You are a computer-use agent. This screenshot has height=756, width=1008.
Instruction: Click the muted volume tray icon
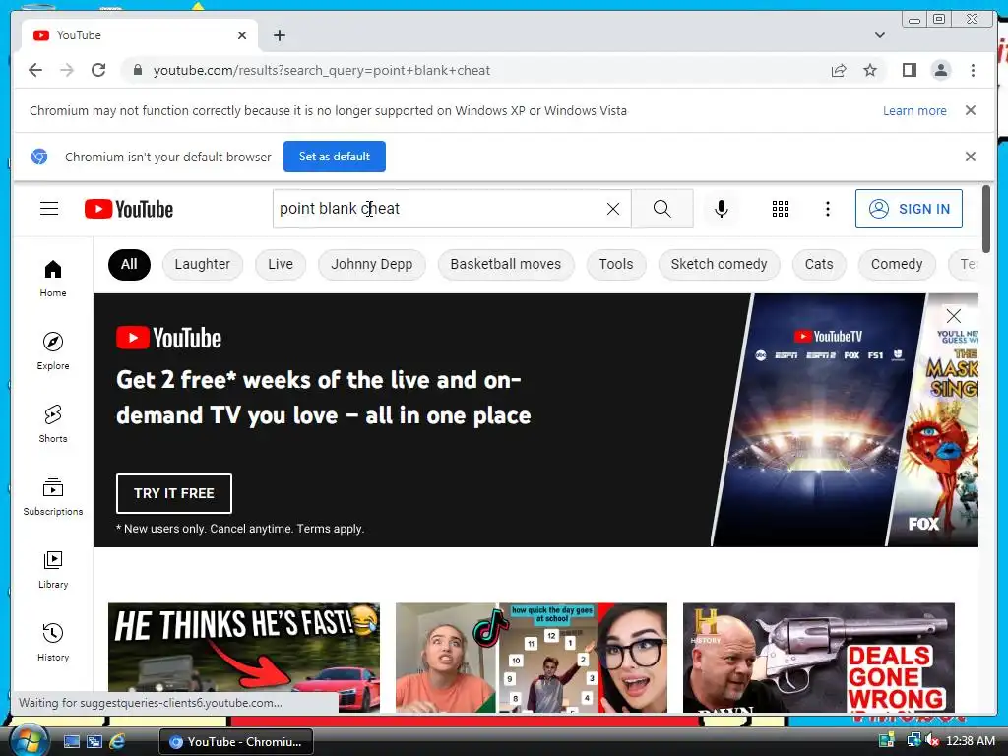coord(931,740)
